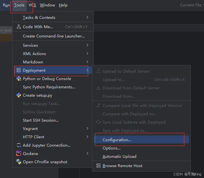
Task: Expand the Services submenu arrow
Action: (x=88, y=45)
